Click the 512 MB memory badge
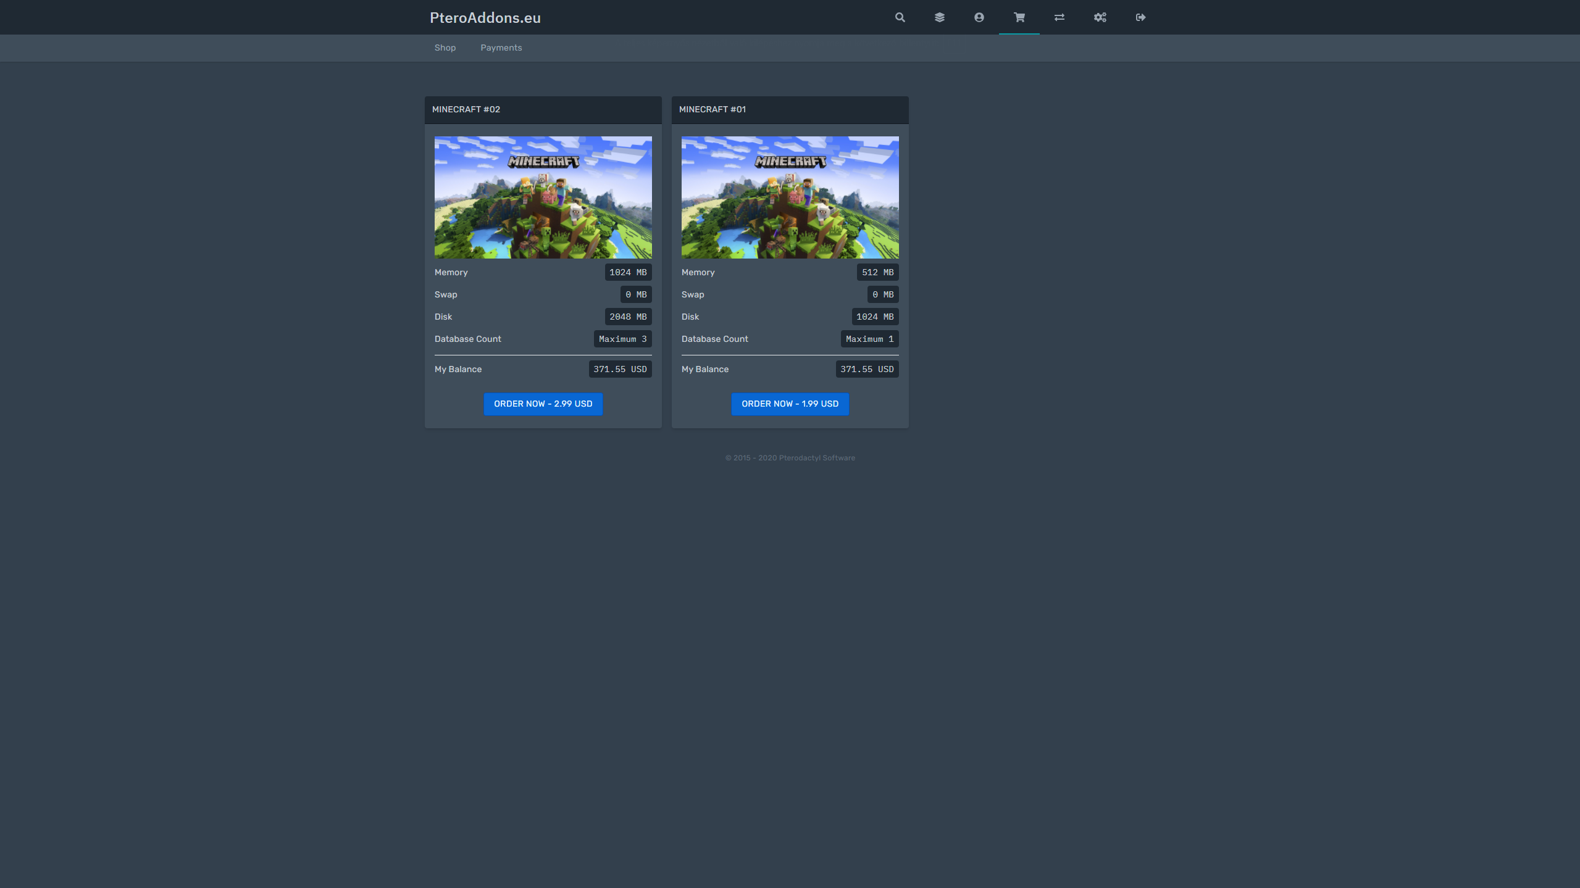The height and width of the screenshot is (888, 1580). click(x=877, y=272)
